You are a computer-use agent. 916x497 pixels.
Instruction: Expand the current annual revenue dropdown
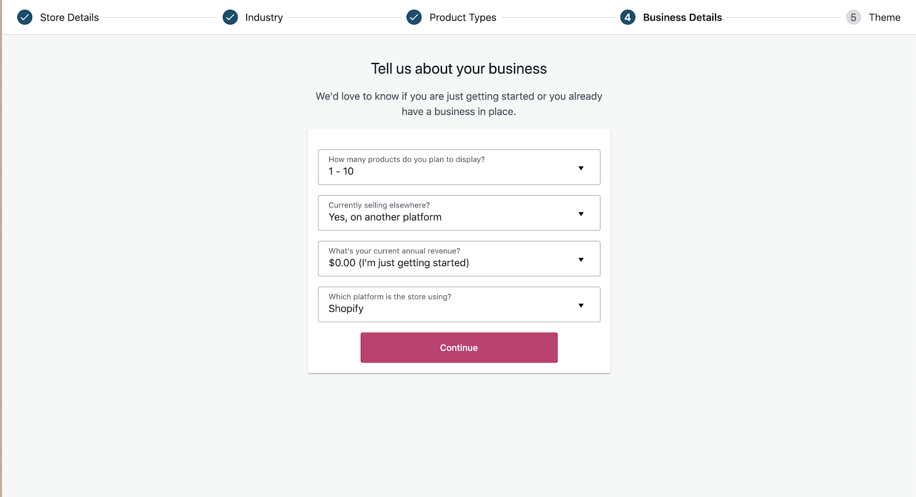tap(447, 259)
